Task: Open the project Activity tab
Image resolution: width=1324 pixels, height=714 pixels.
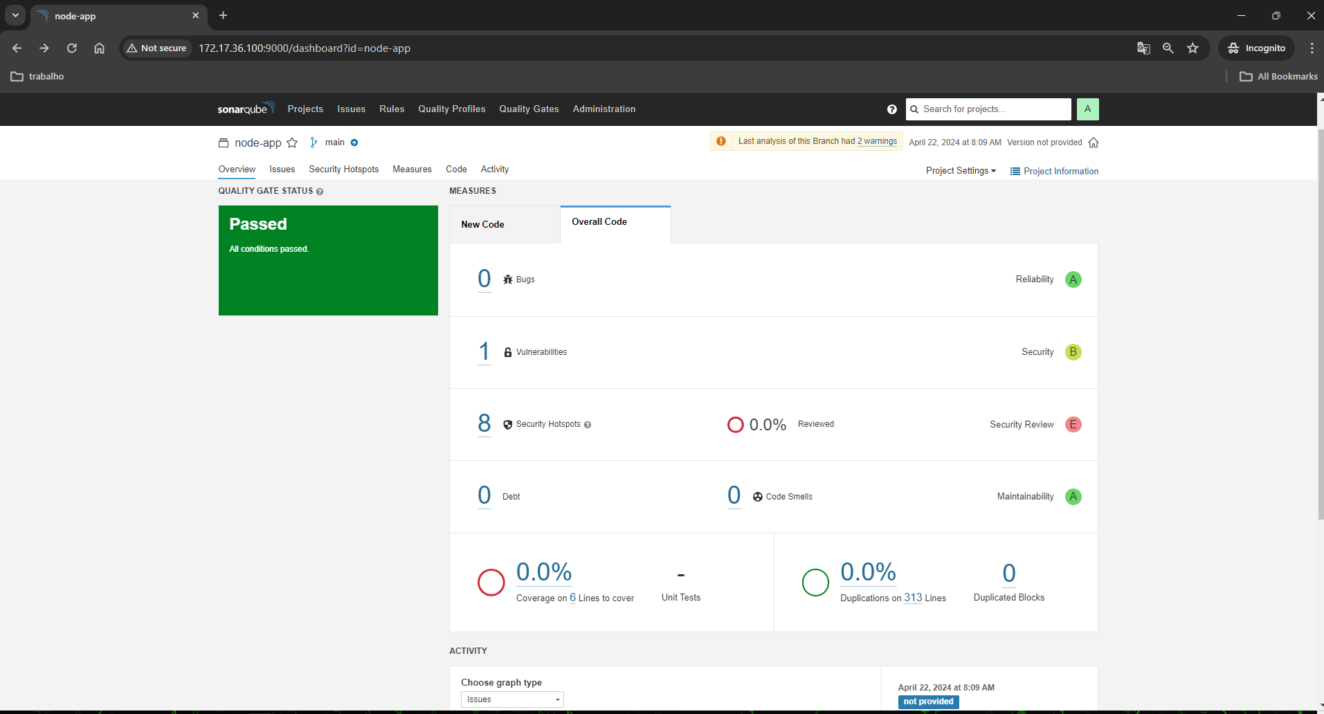Action: (x=495, y=170)
